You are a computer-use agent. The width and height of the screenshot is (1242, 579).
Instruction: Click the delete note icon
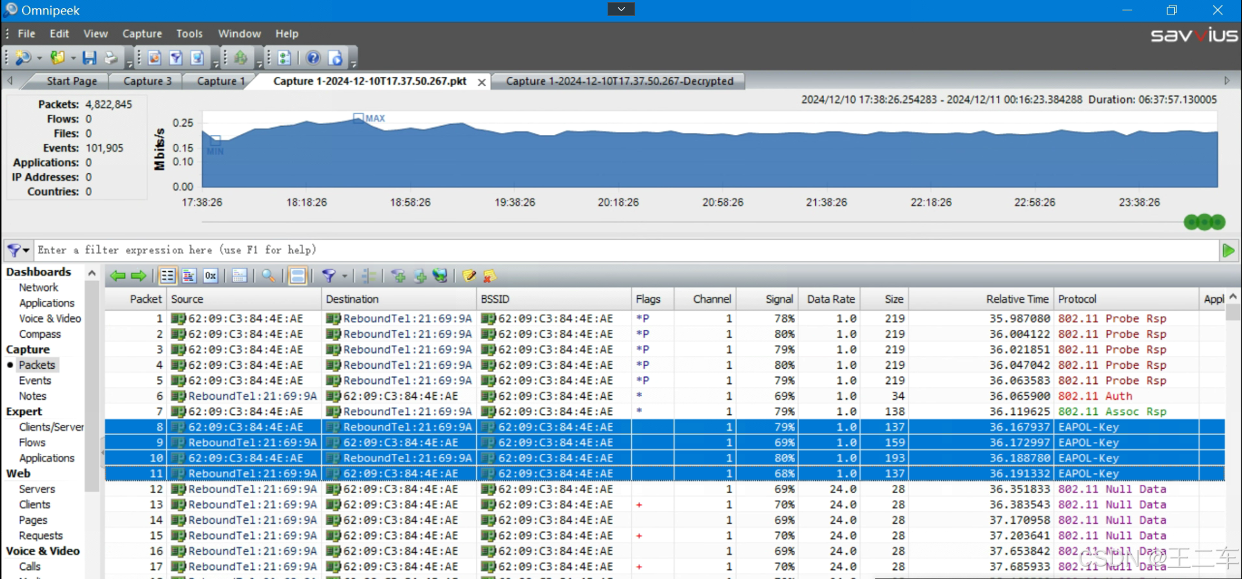(x=490, y=276)
